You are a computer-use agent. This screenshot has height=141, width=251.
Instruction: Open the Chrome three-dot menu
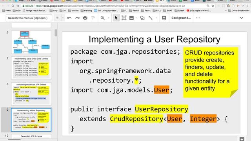[248, 6]
